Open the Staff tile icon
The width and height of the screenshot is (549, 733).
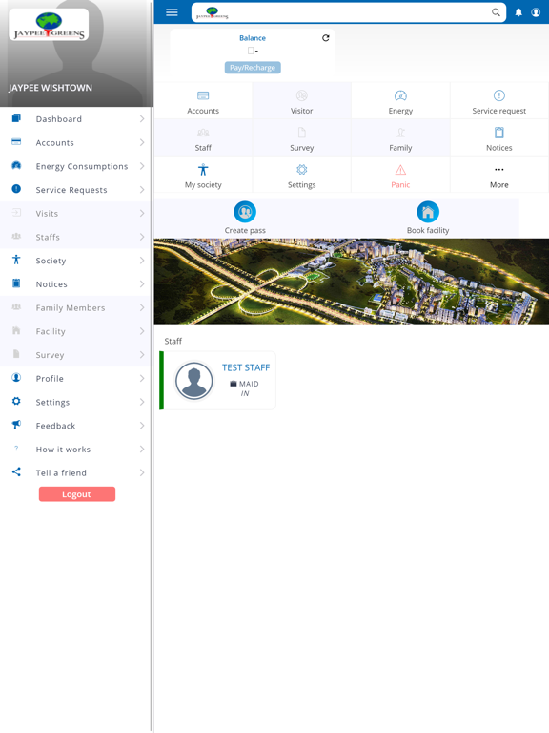(203, 133)
